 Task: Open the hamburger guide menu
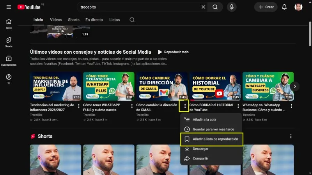[9, 7]
